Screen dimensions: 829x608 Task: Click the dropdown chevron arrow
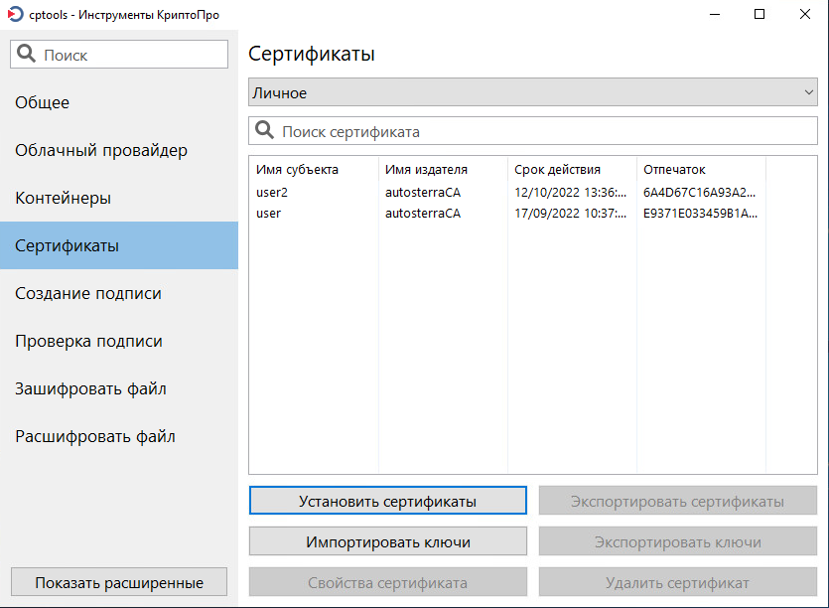point(808,92)
